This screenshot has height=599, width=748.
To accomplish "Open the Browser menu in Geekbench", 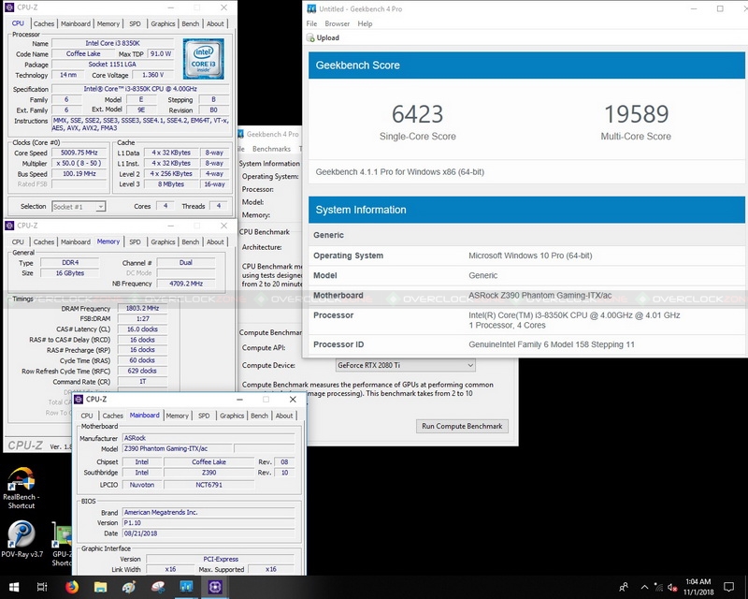I will [337, 23].
